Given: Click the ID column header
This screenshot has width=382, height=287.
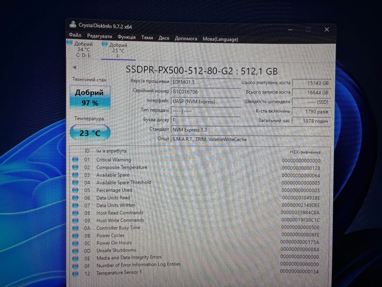Looking at the screenshot, I should click(87, 151).
